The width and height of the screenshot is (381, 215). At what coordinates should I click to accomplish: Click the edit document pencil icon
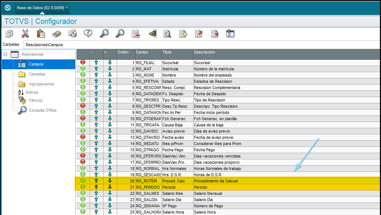pos(199,34)
